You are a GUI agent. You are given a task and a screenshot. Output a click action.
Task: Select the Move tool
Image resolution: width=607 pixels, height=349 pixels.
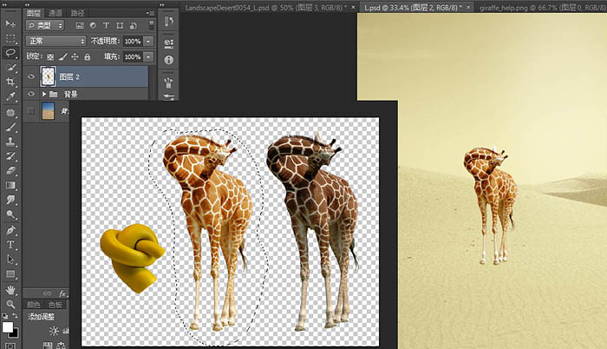(11, 23)
